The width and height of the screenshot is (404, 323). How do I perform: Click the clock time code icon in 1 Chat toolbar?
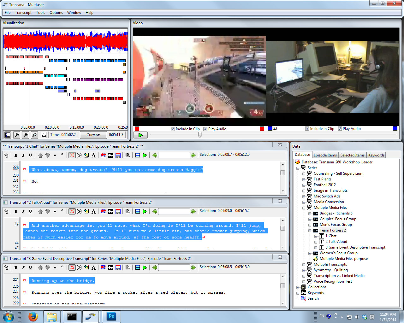click(x=79, y=155)
